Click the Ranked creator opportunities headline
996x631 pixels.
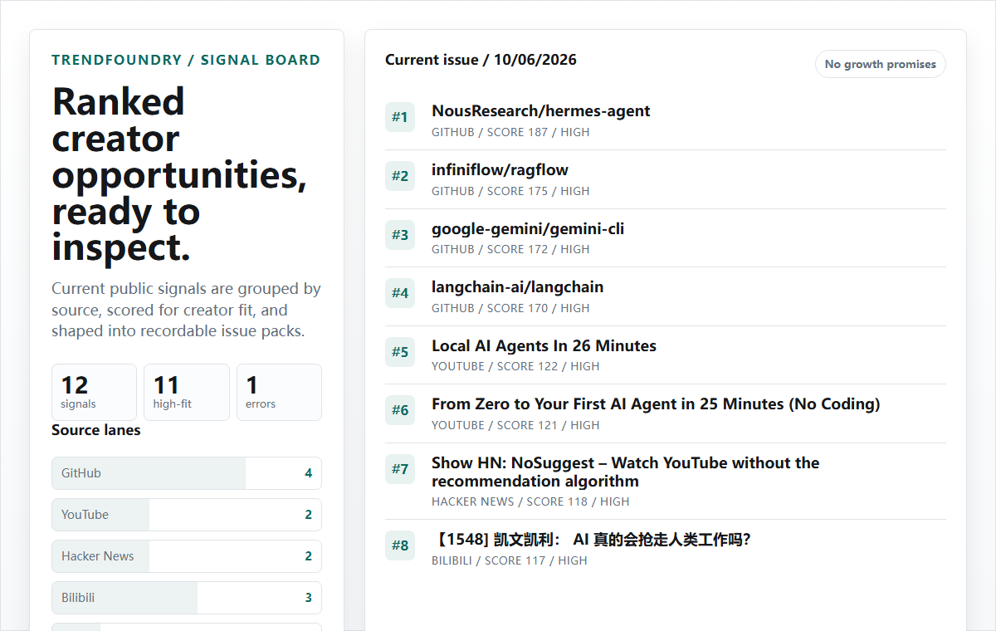pyautogui.click(x=179, y=174)
